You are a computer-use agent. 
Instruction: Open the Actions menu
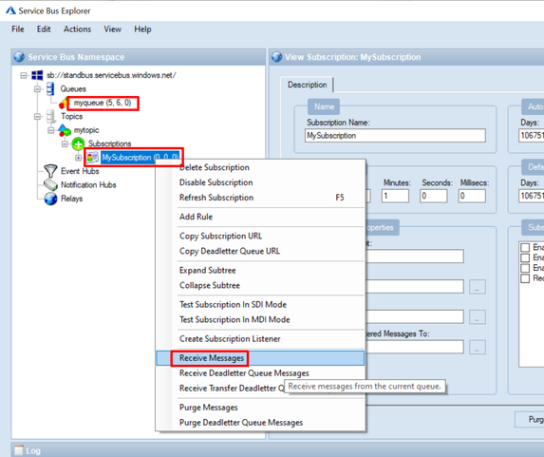click(x=77, y=29)
